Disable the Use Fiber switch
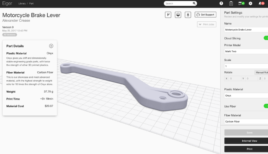 click(x=265, y=106)
